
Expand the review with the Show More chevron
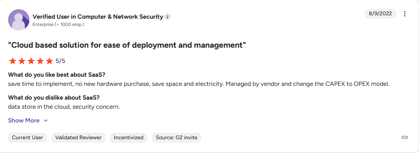(46, 121)
